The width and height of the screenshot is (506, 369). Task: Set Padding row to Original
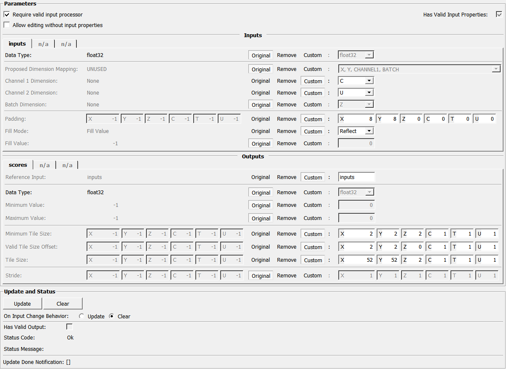261,119
